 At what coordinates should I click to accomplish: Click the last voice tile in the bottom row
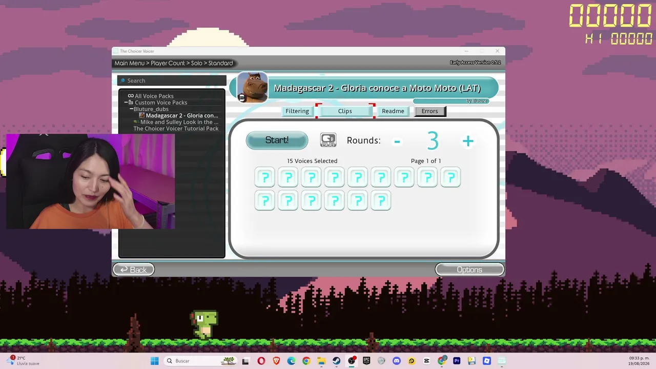(x=381, y=200)
